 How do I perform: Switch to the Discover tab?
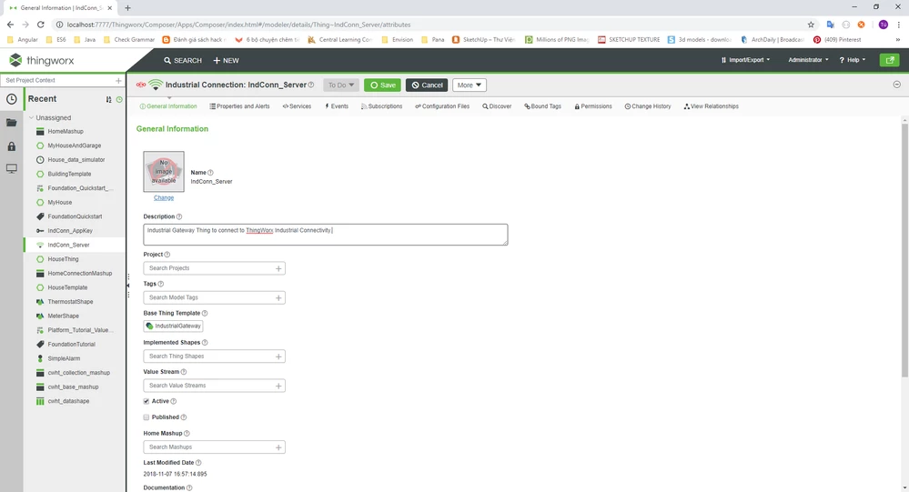click(x=497, y=106)
